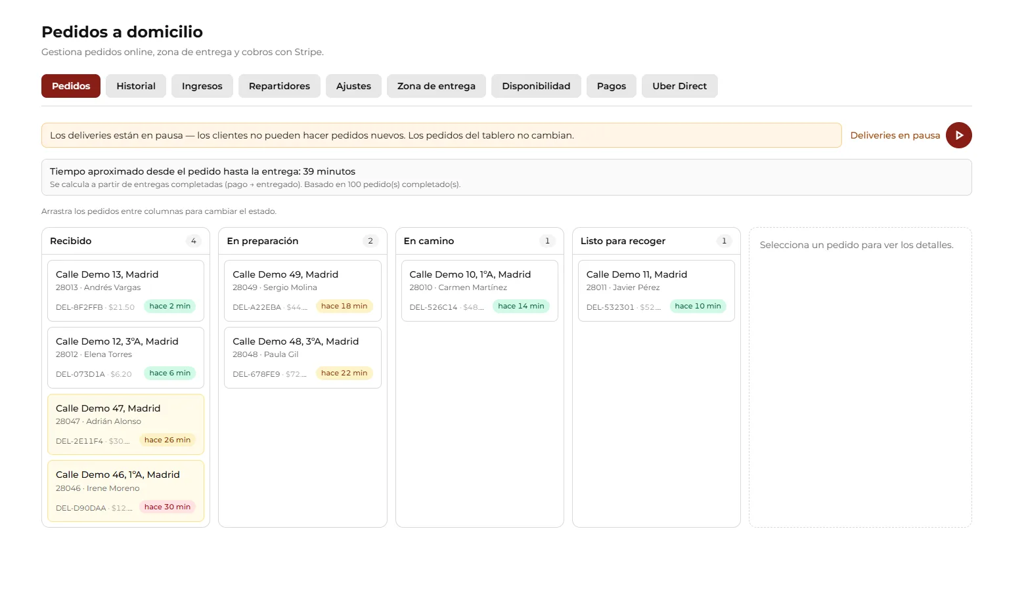1026x594 pixels.
Task: Go to the Uber Direct tab
Action: [680, 86]
